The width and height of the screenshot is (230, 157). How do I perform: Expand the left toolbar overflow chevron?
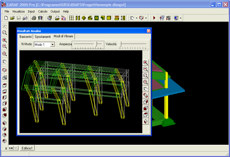[x=6, y=148]
